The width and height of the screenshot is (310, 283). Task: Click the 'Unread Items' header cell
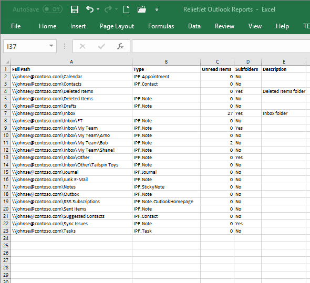218,69
